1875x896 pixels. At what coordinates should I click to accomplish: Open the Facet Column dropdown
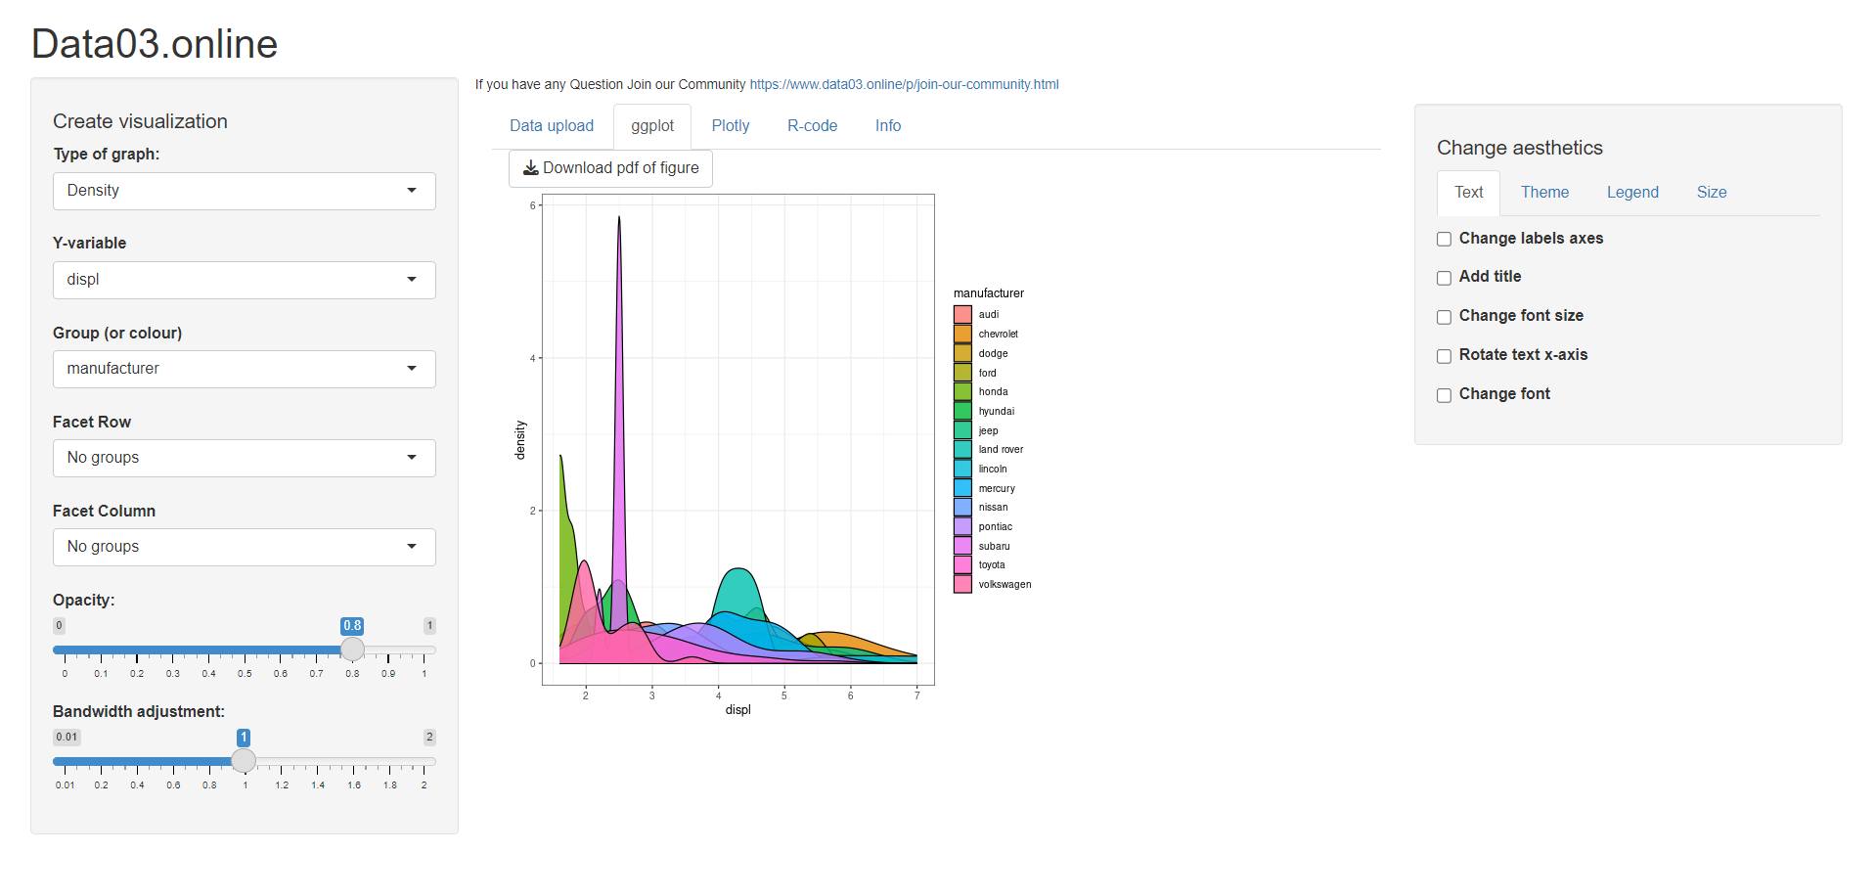click(245, 547)
